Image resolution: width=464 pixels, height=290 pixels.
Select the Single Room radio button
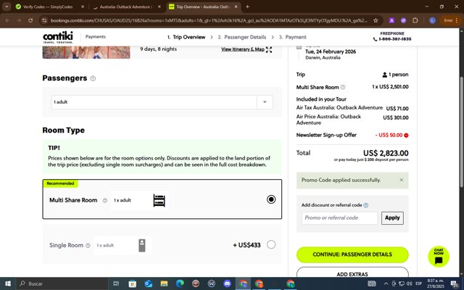pyautogui.click(x=271, y=244)
